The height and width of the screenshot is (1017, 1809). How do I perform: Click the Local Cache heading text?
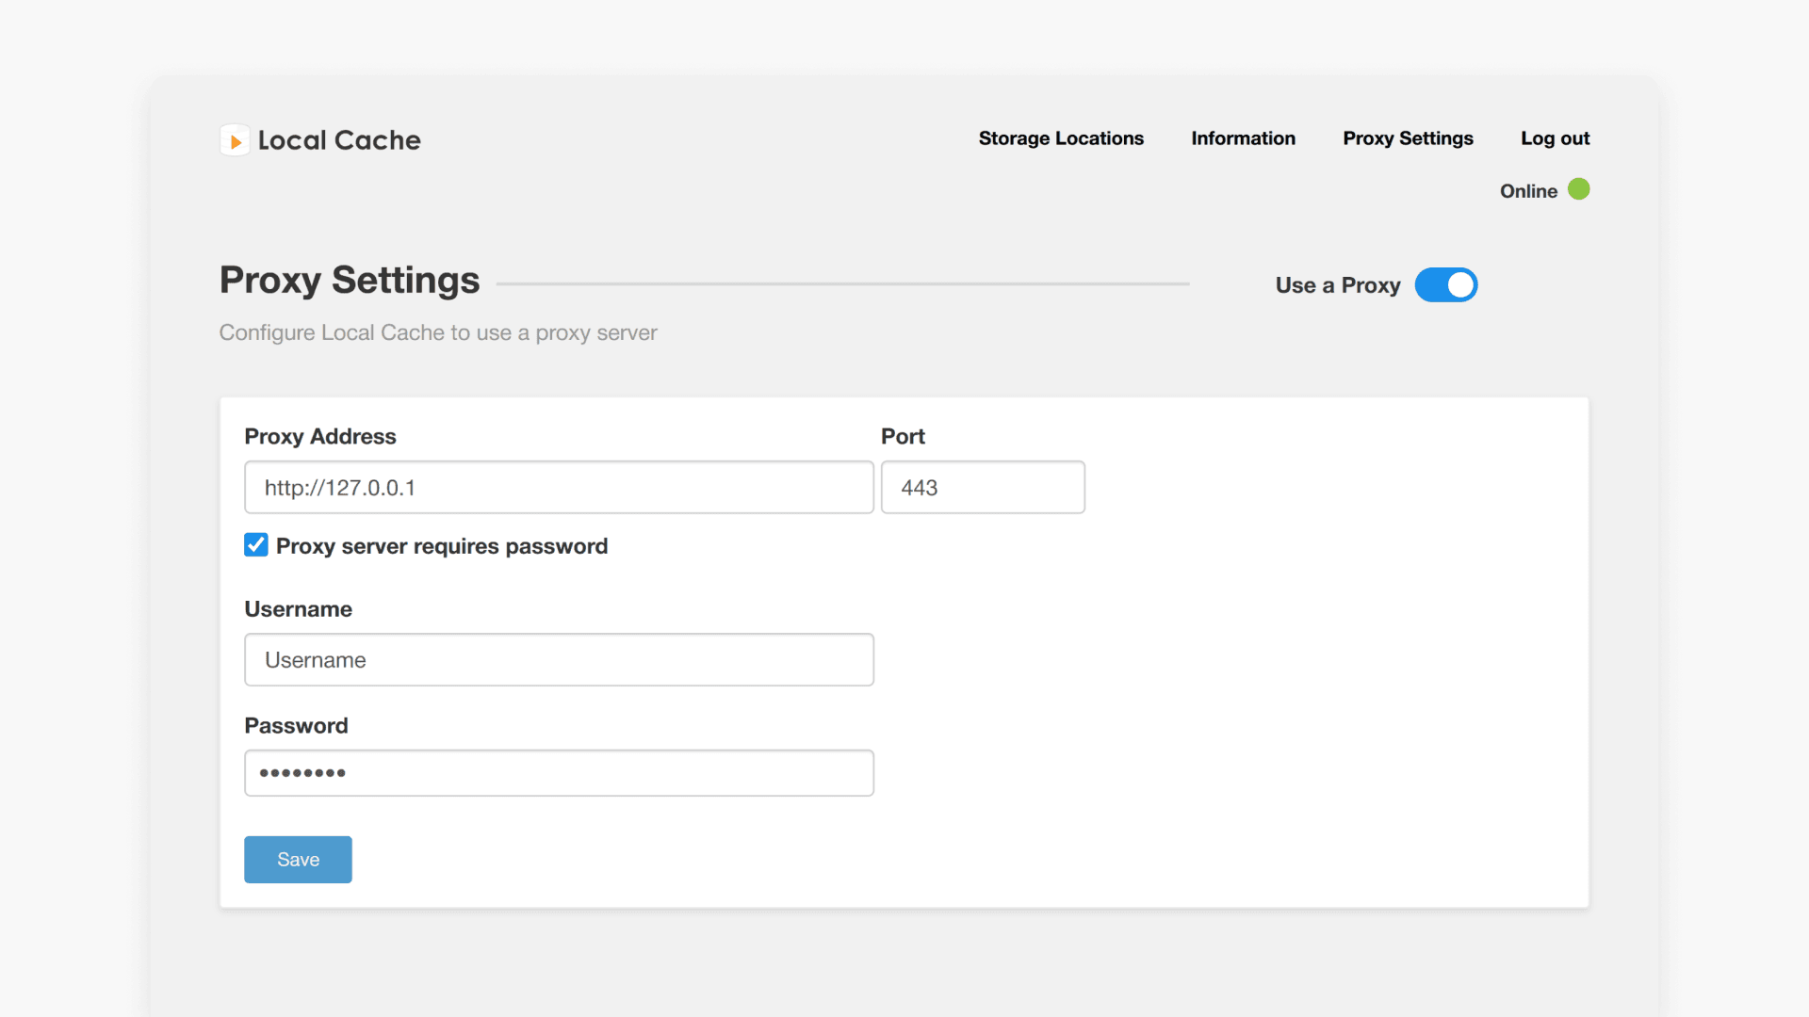tap(339, 139)
